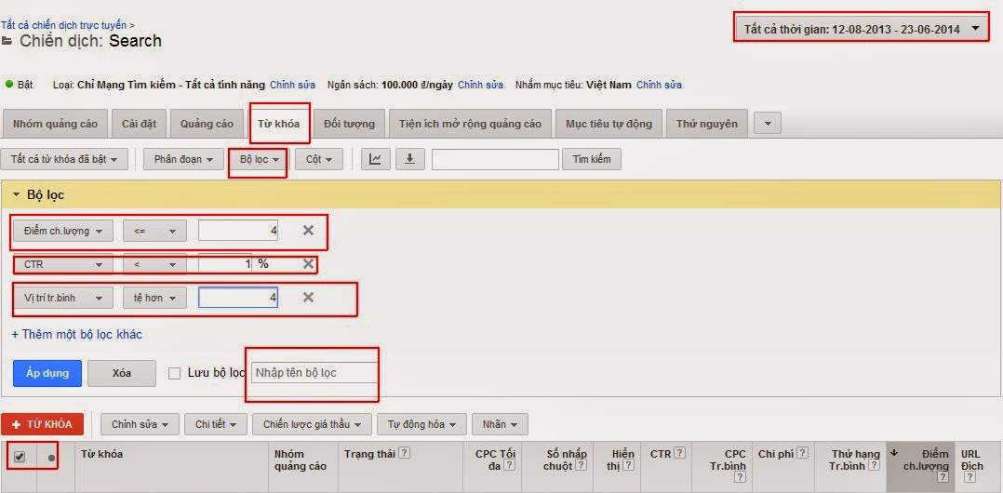Click the Xóa filter button
The height and width of the screenshot is (493, 1003).
pyautogui.click(x=122, y=373)
